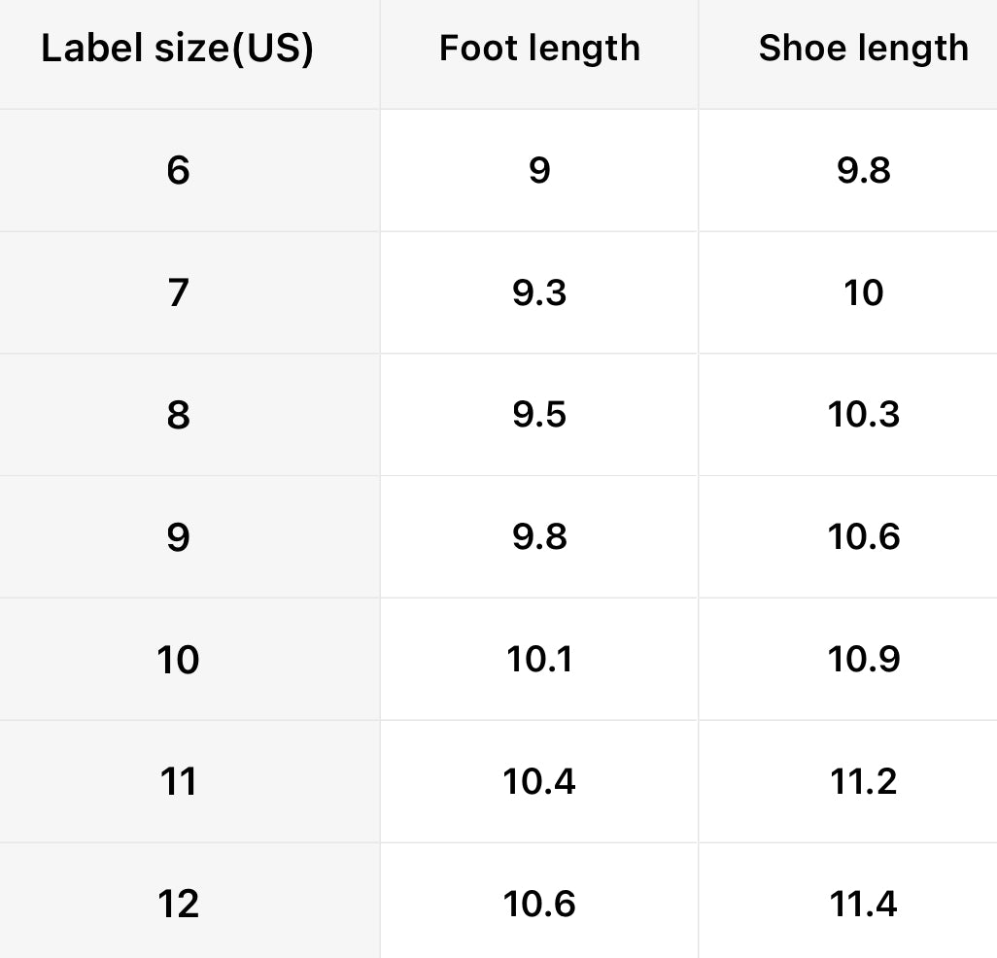Click foot length value 10.1
The width and height of the screenshot is (997, 958).
539,660
